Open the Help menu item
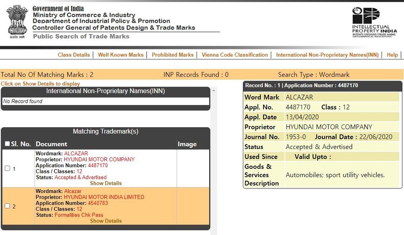The height and width of the screenshot is (235, 404). pyautogui.click(x=392, y=55)
